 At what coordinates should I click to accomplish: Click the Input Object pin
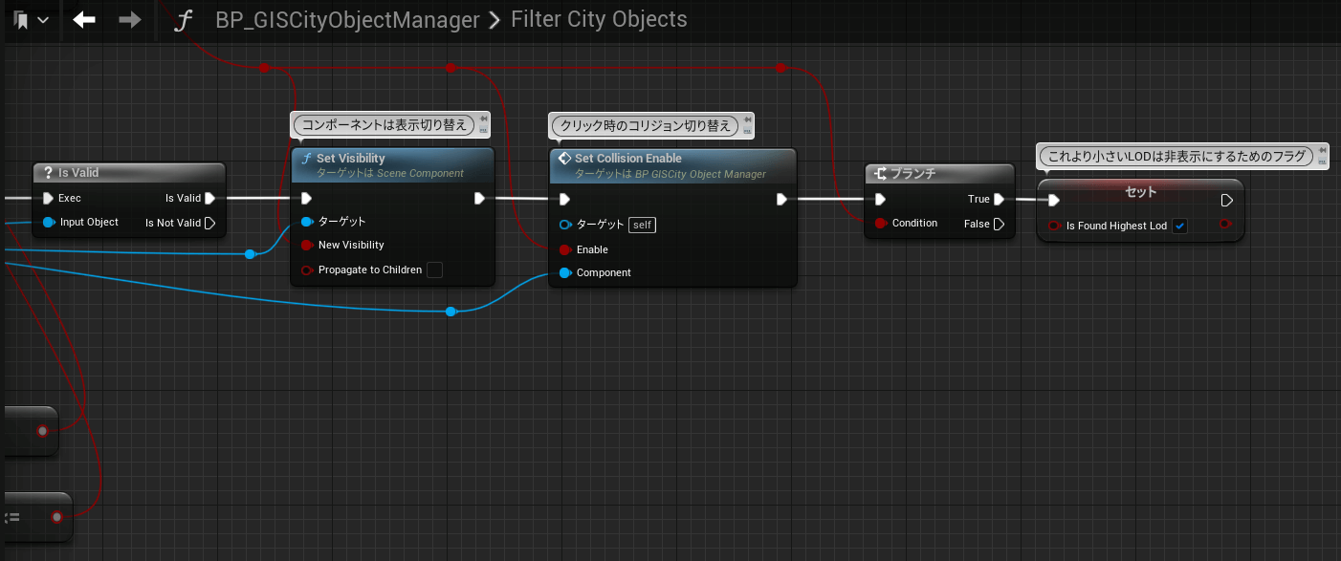tap(48, 223)
